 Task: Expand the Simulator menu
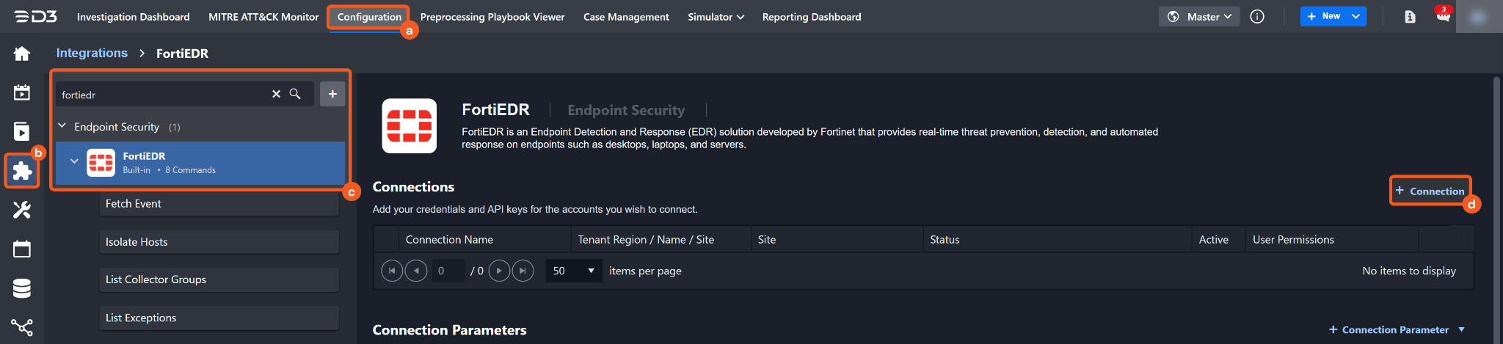(716, 17)
